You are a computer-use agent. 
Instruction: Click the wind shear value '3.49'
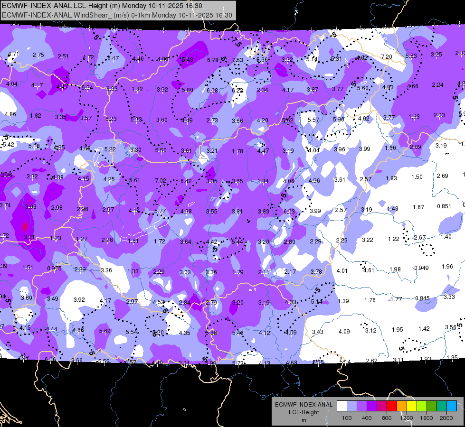53,299
